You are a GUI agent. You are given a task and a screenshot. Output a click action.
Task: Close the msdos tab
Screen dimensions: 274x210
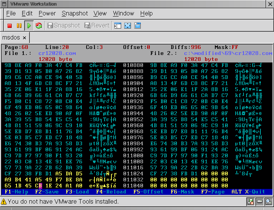(x=24, y=38)
